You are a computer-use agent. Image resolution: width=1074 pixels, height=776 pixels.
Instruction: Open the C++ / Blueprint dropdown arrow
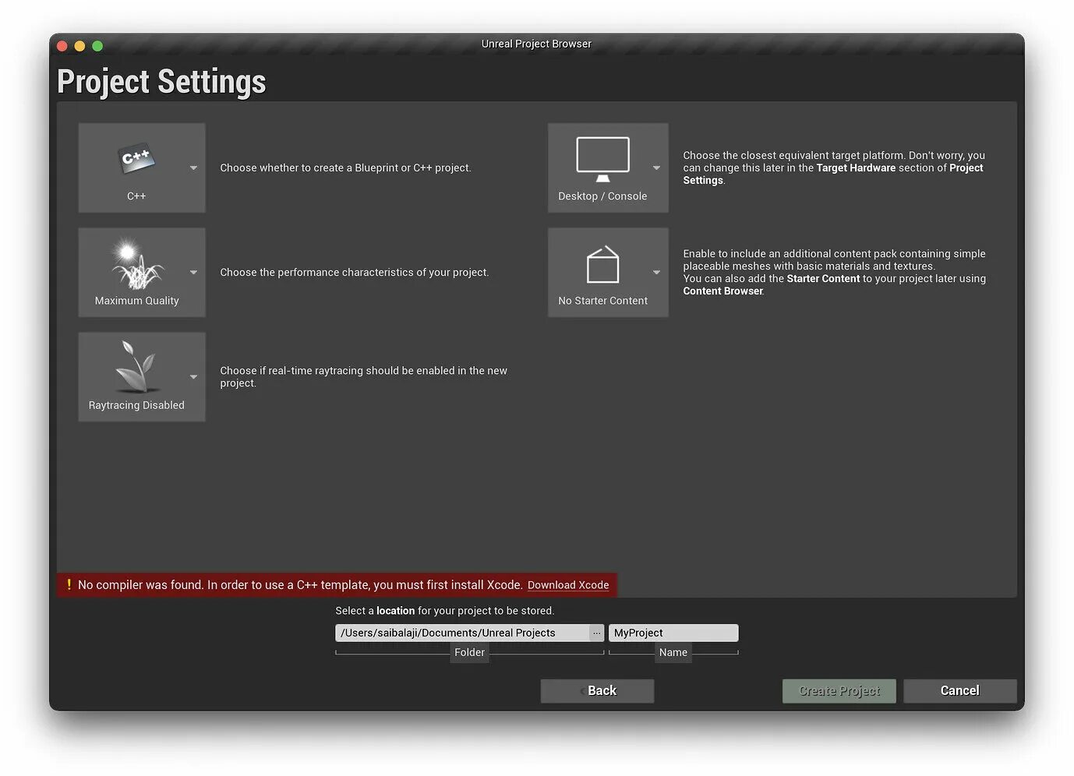tap(193, 168)
